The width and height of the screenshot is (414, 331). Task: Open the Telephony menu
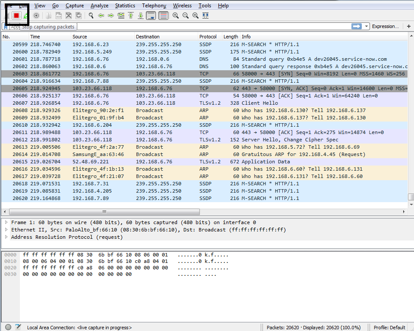154,6
